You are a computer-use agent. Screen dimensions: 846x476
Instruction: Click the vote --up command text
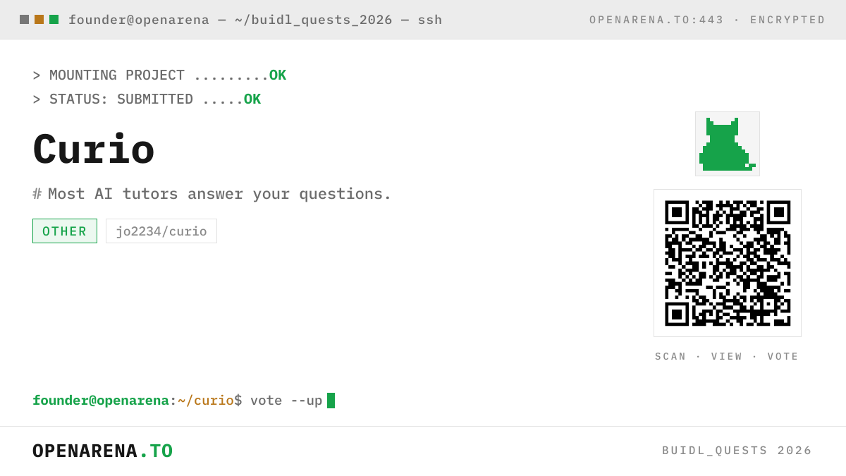pos(286,401)
